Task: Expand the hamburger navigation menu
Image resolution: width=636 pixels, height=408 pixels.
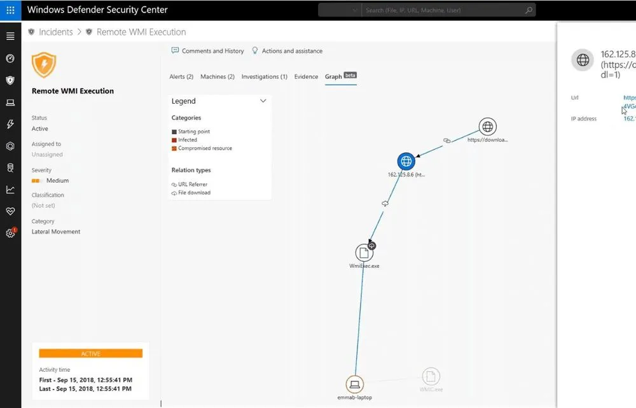Action: [x=10, y=36]
